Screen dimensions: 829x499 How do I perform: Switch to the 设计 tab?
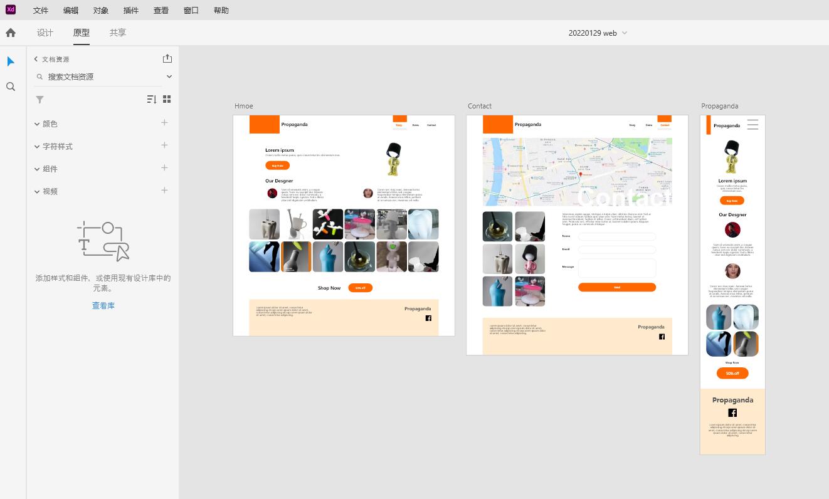(x=45, y=33)
